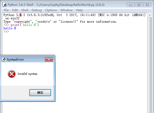Click the highlighted red '6' in version line

click(x=20, y=15)
